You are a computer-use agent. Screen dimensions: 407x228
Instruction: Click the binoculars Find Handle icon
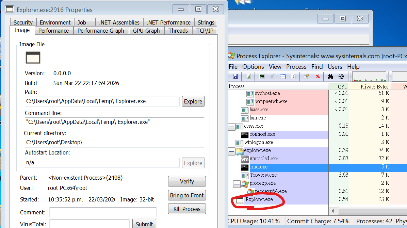[330, 77]
